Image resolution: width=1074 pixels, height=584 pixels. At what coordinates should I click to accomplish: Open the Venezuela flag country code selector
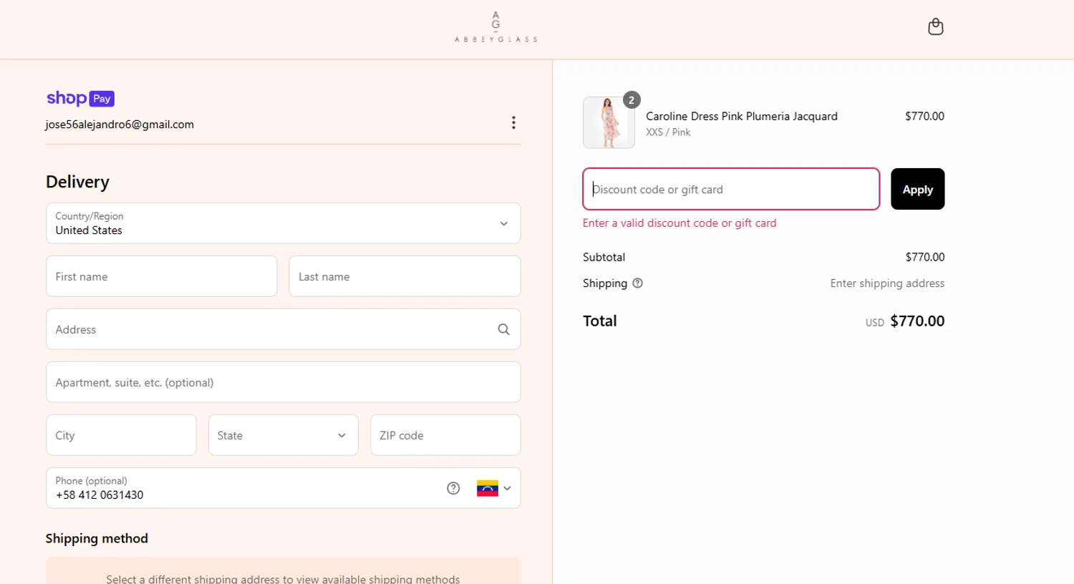(x=494, y=488)
